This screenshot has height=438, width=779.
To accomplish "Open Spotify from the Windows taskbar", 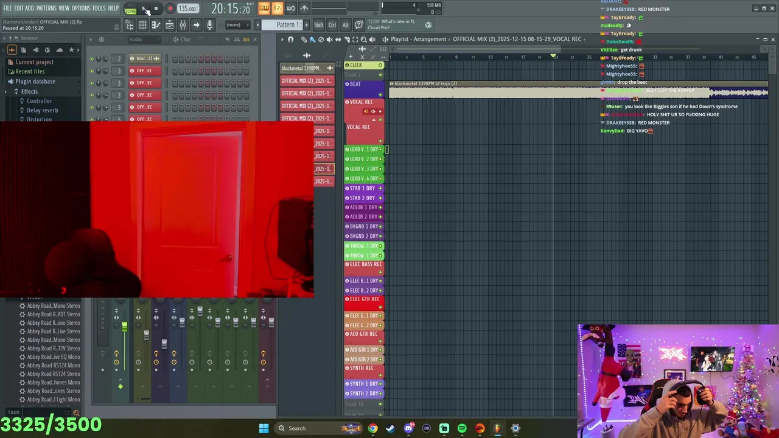I will click(462, 428).
